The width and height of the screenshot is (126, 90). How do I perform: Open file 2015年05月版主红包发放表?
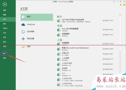73,20
